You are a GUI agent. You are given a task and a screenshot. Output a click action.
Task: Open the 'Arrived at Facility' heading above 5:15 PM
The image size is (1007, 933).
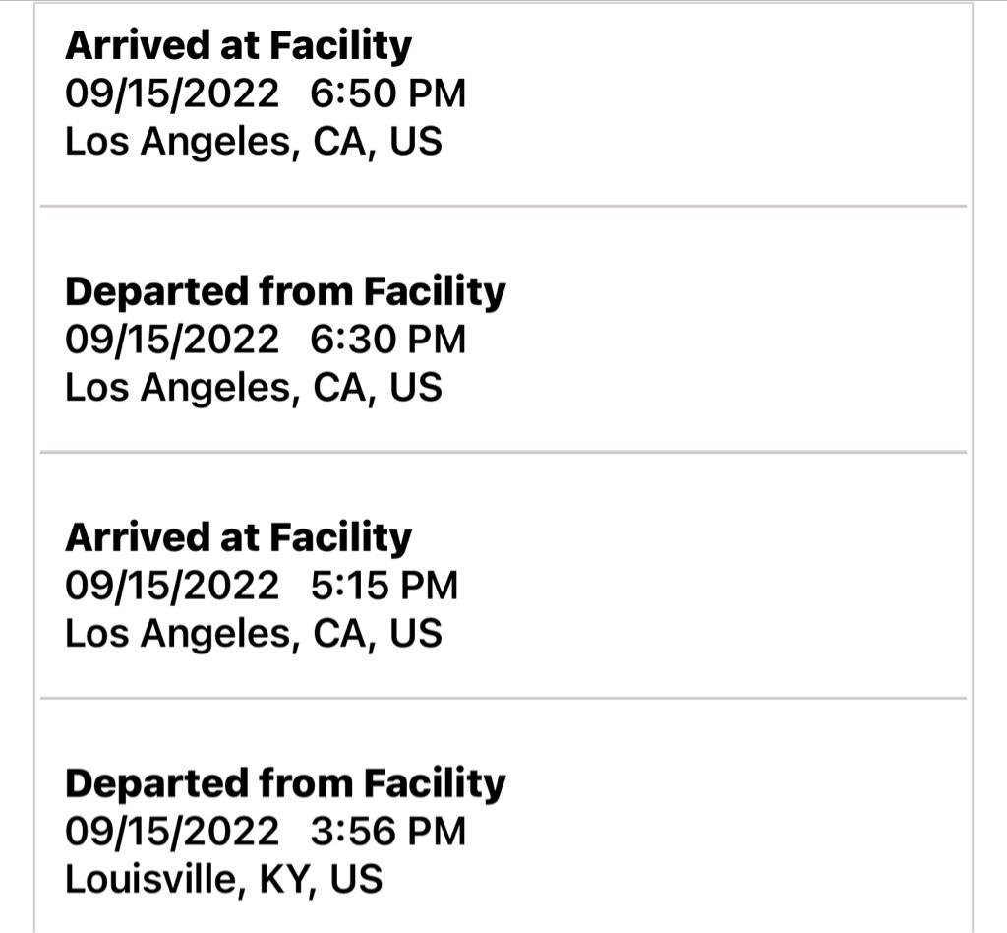click(238, 537)
